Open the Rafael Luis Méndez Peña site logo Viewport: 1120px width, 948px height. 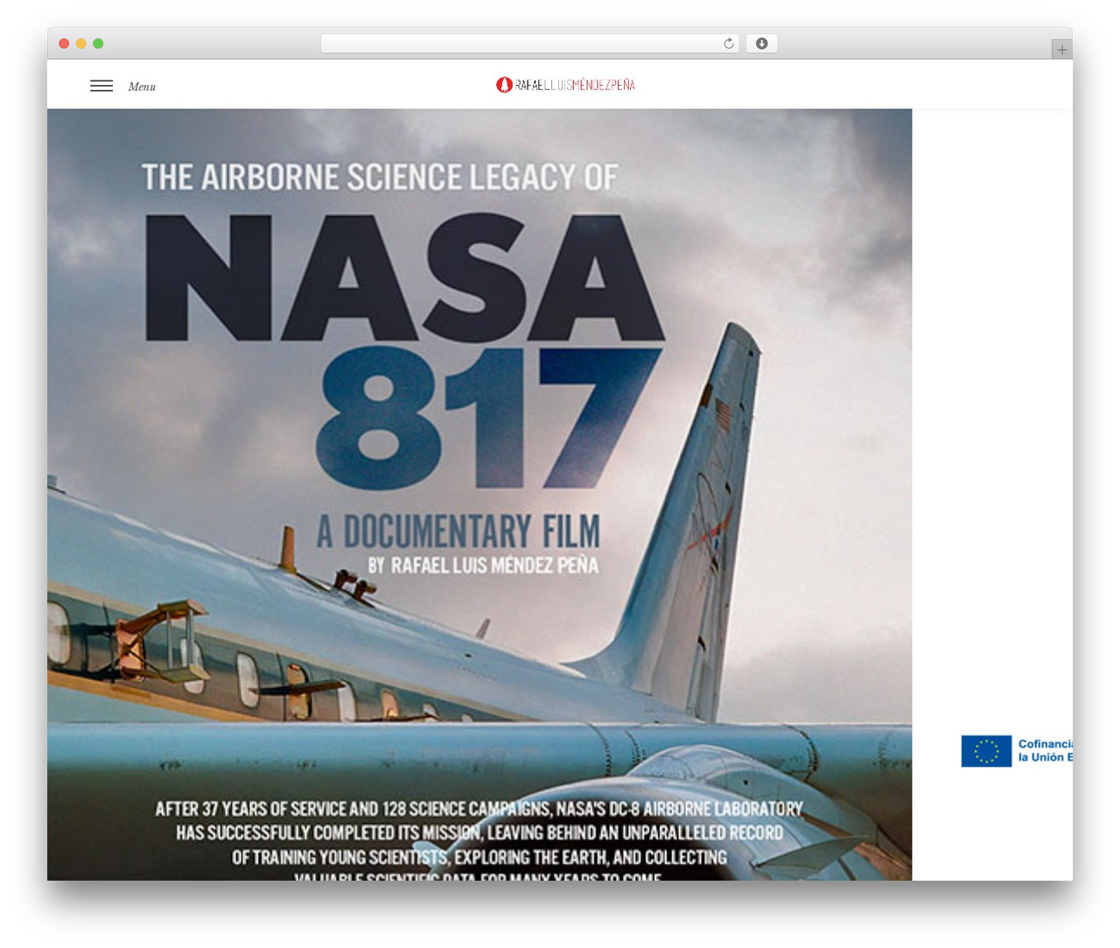click(565, 85)
